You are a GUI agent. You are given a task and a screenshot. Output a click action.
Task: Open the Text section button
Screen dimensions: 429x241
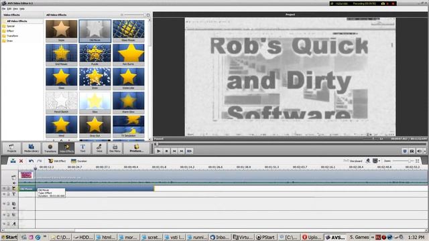coord(82,148)
